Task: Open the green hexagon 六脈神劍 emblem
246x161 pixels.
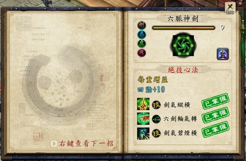Action: pyautogui.click(x=183, y=45)
